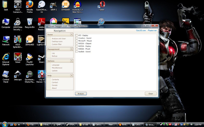Open the Control Panel desktop icon
The height and width of the screenshot is (127, 204).
pyautogui.click(x=6, y=77)
